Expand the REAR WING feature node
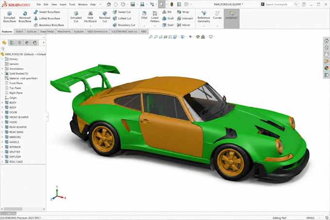The width and height of the screenshot is (330, 220). (2, 132)
